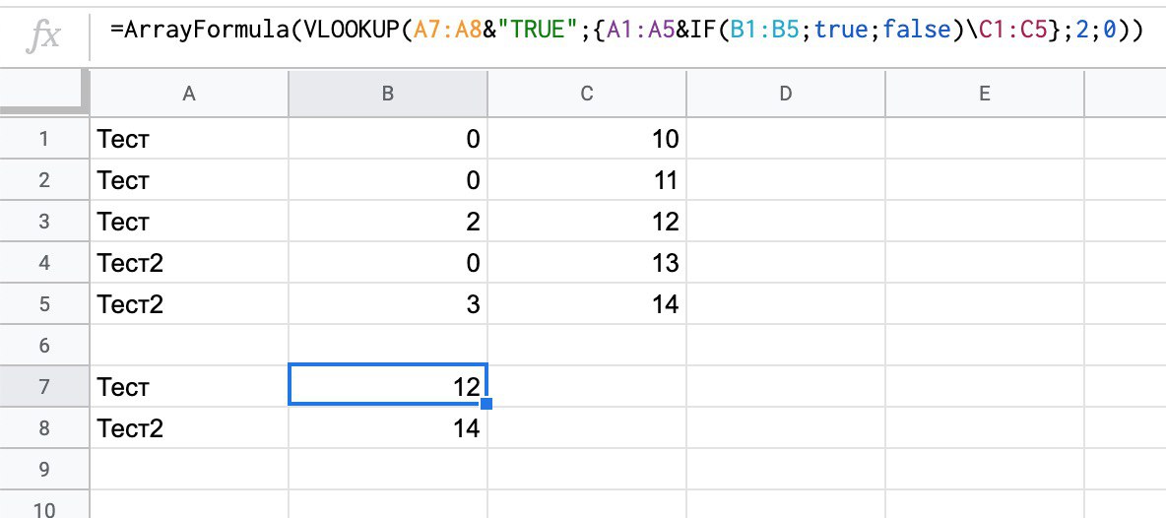
Task: Click cell B8 with result 14
Action: click(388, 428)
